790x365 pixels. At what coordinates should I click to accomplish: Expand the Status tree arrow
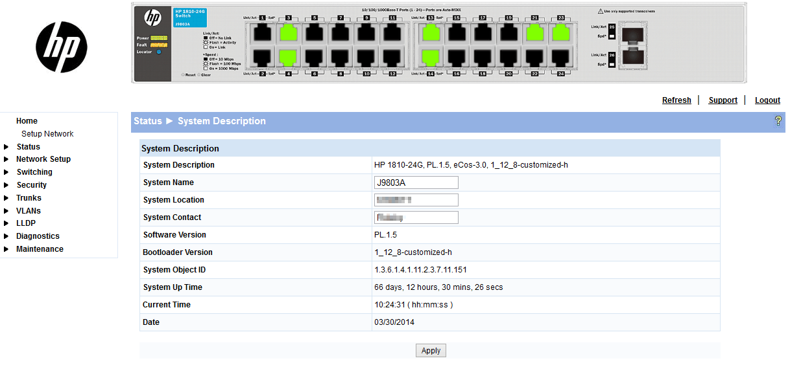click(x=6, y=147)
